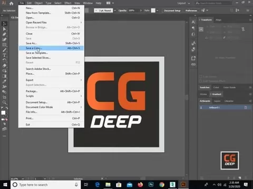Select the Gradient tool
This screenshot has width=253, height=189.
4,76
